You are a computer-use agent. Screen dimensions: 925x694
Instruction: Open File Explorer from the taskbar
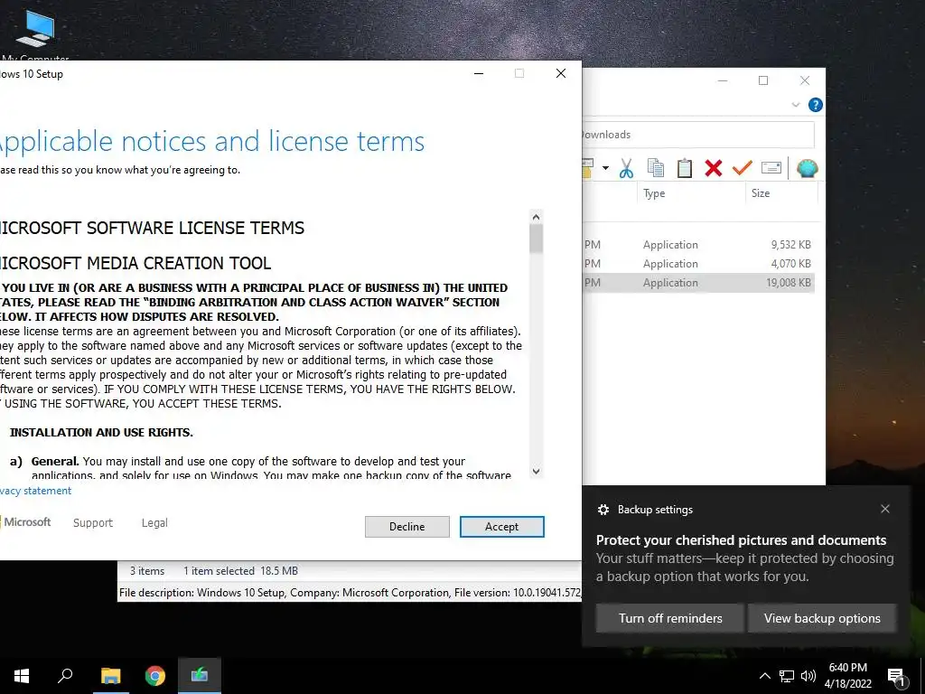tap(110, 676)
